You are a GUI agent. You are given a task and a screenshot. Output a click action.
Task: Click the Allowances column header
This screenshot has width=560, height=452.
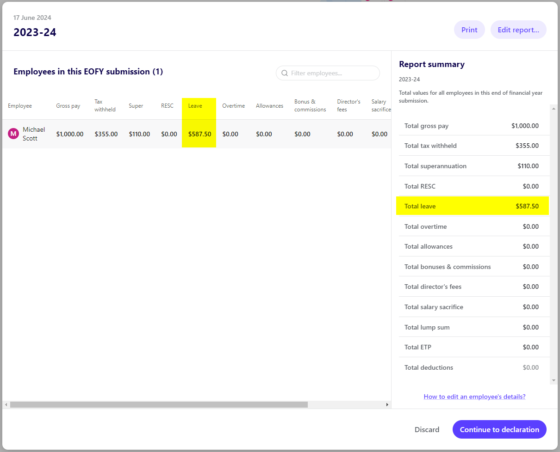tap(269, 106)
